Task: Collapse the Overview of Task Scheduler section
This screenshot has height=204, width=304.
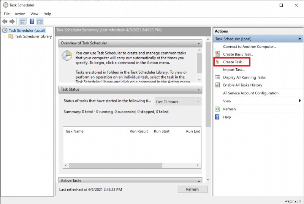Action: (x=199, y=44)
